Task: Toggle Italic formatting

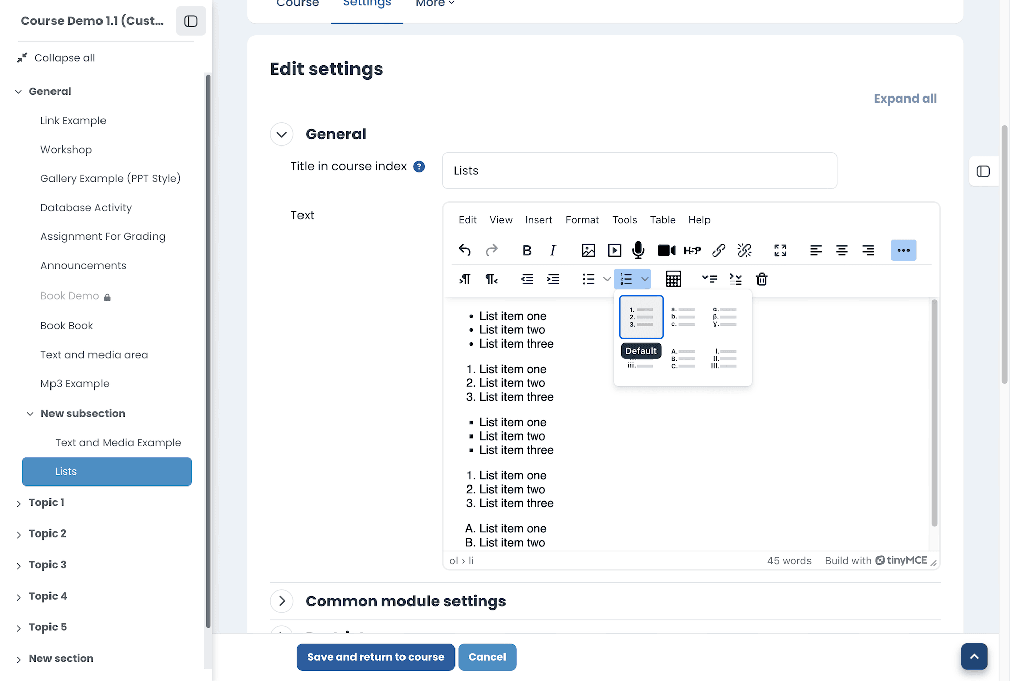Action: click(x=553, y=250)
